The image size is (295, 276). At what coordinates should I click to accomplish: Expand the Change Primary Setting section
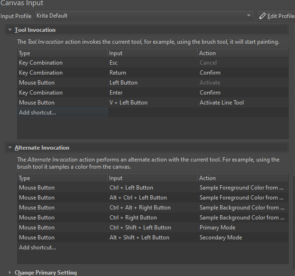[10, 273]
